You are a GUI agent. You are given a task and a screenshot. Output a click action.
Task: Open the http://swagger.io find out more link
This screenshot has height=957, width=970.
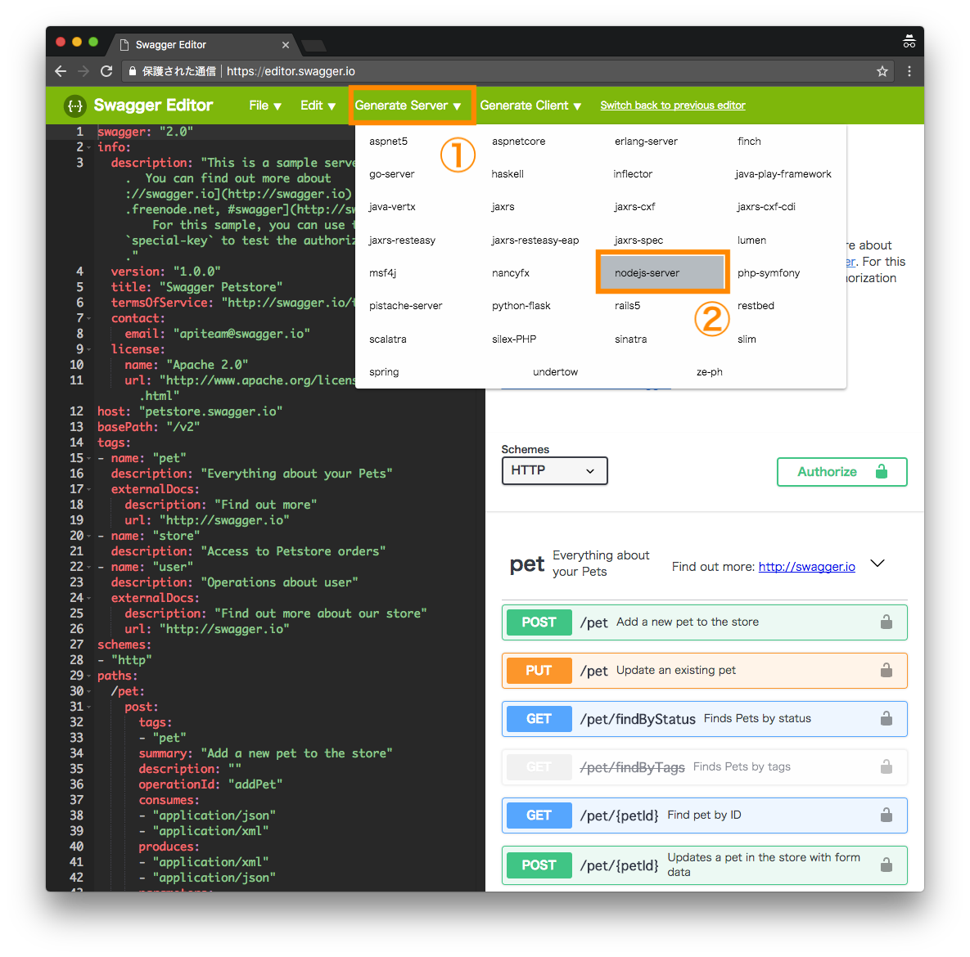(x=806, y=567)
